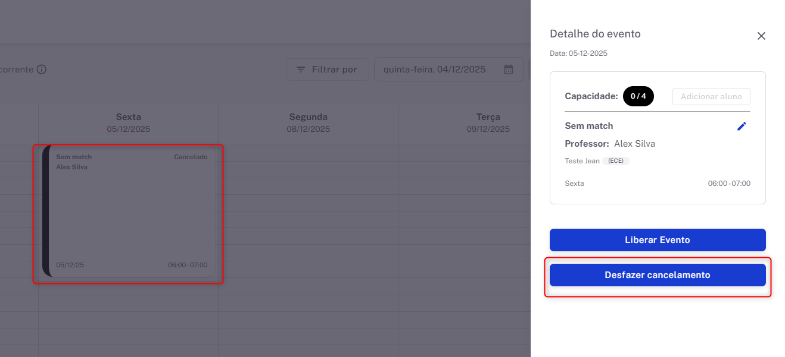Image resolution: width=785 pixels, height=357 pixels.
Task: Select the Terça 09/12/2025 column header
Action: pos(488,123)
